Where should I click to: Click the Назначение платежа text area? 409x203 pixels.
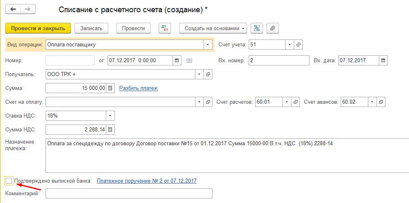(x=227, y=155)
